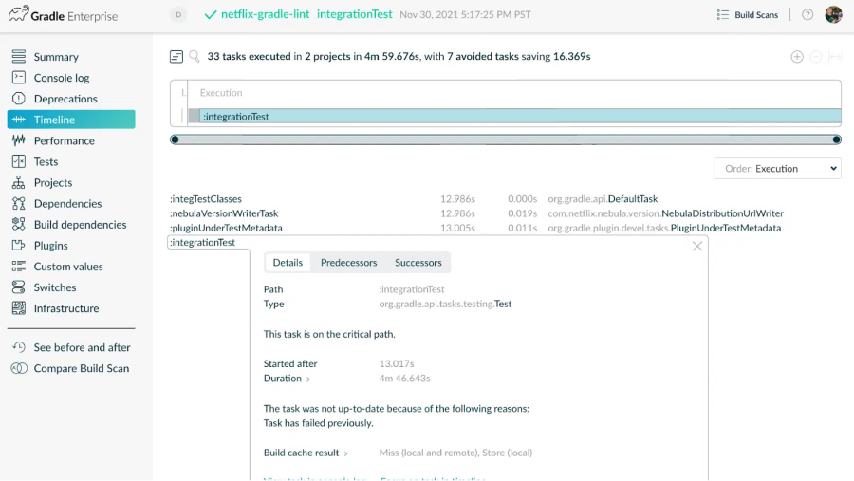Zoom out the timeline with minus icon

[815, 57]
